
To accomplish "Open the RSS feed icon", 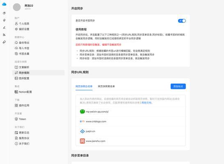I will point(4,35).
